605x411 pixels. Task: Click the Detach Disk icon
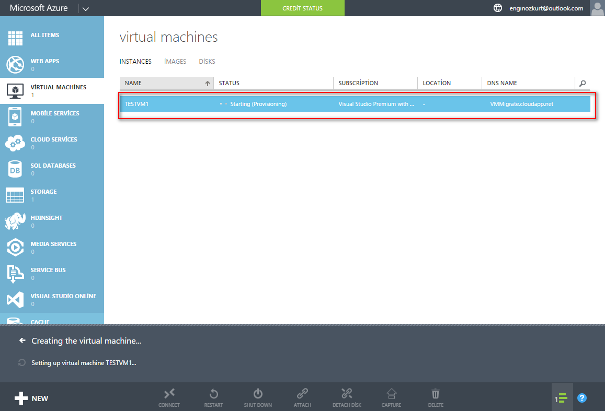347,394
